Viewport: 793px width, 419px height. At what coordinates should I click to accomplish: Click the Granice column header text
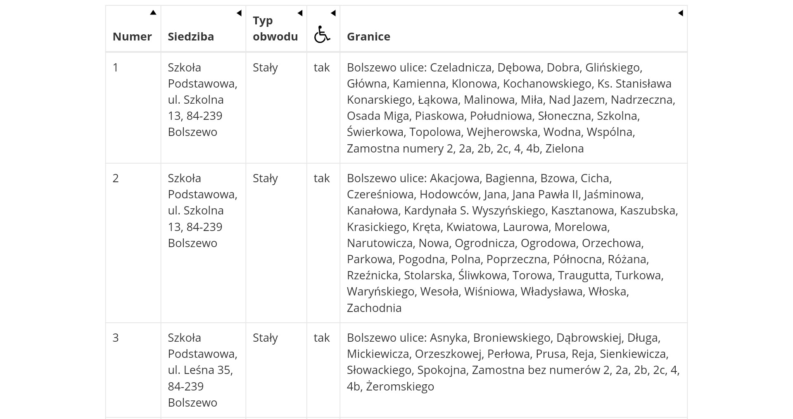pyautogui.click(x=368, y=36)
